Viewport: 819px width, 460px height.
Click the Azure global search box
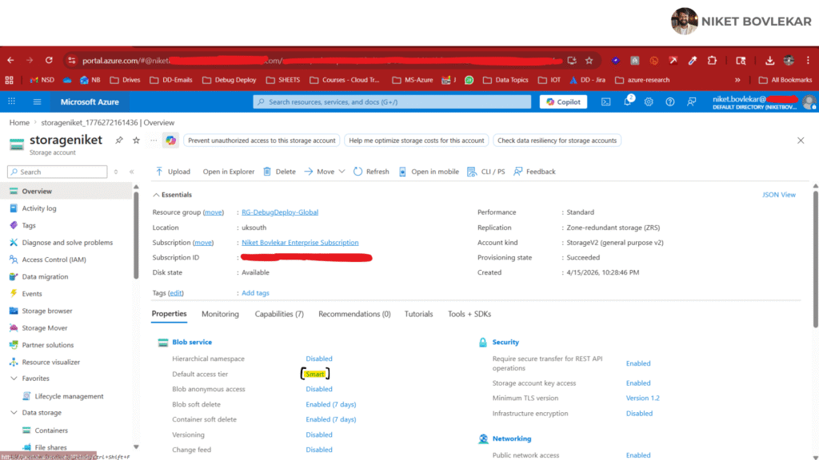(392, 101)
